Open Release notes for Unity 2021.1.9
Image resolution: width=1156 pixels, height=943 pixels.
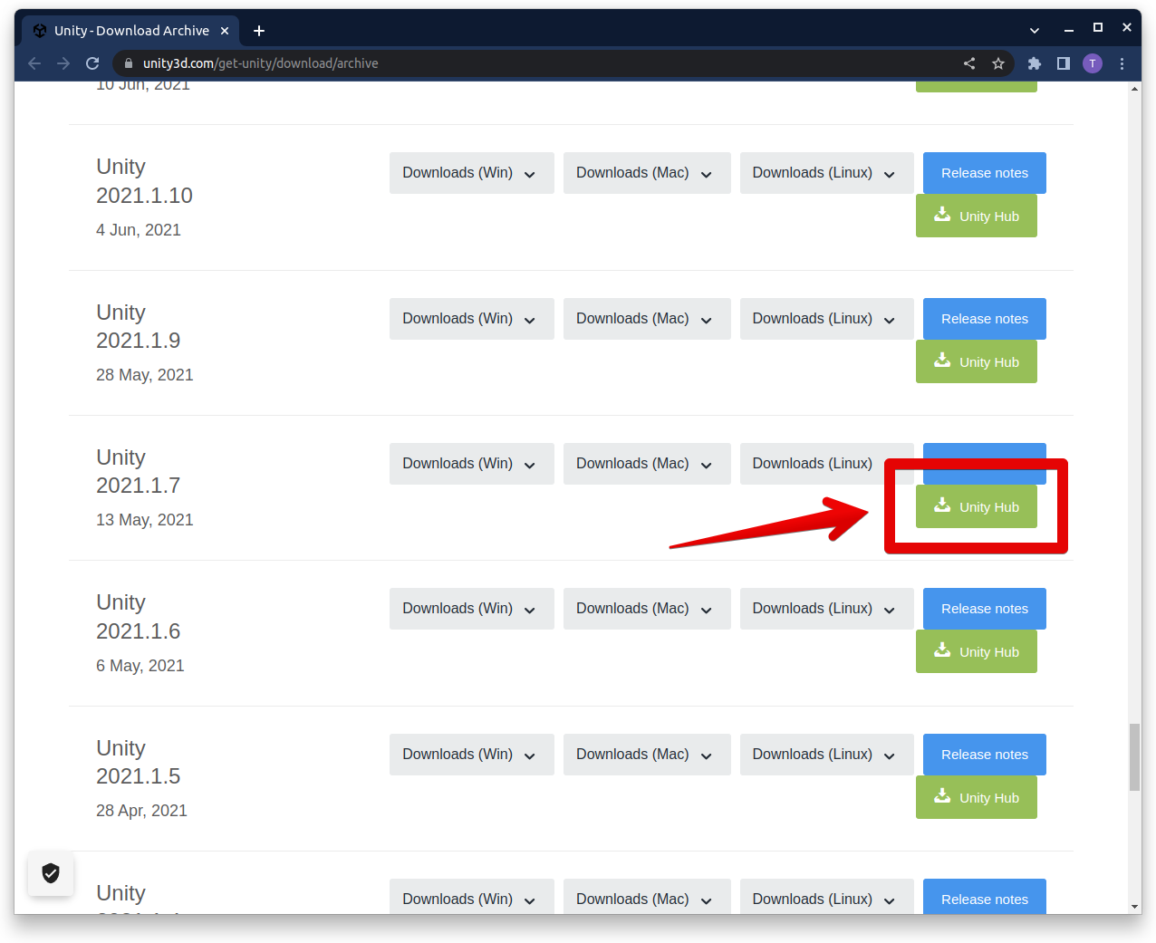click(985, 319)
